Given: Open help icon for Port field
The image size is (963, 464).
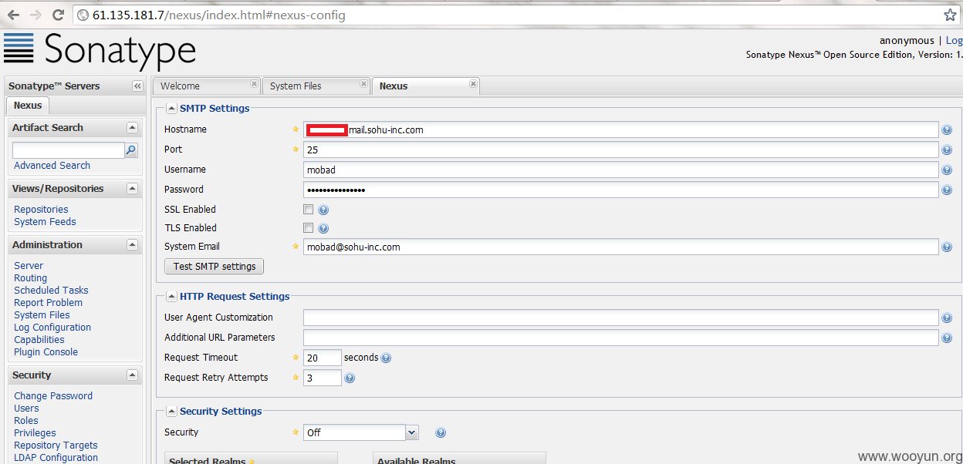Looking at the screenshot, I should click(947, 150).
